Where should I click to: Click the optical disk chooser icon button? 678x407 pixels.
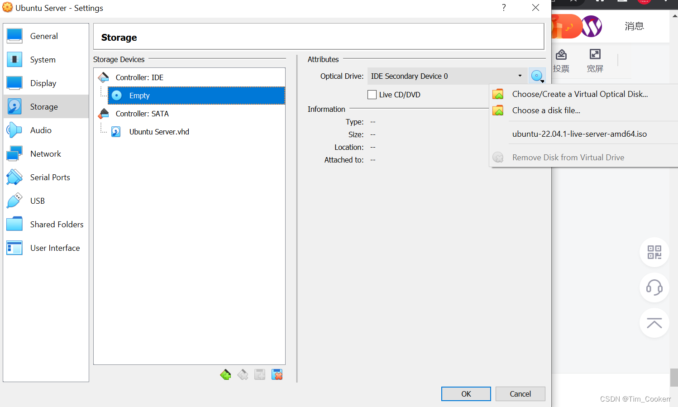pyautogui.click(x=537, y=76)
